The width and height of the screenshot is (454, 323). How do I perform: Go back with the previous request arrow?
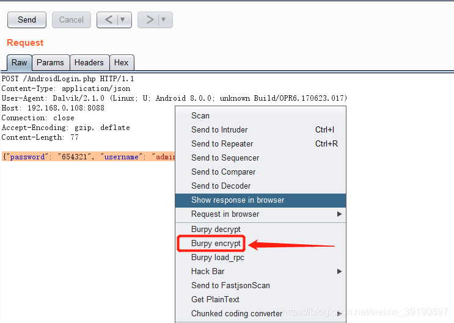[109, 20]
